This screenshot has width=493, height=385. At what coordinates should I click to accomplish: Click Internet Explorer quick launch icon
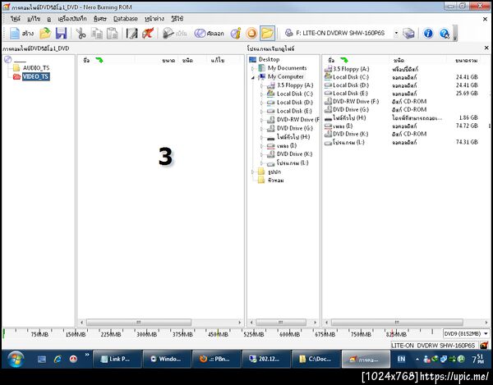pyautogui.click(x=58, y=360)
